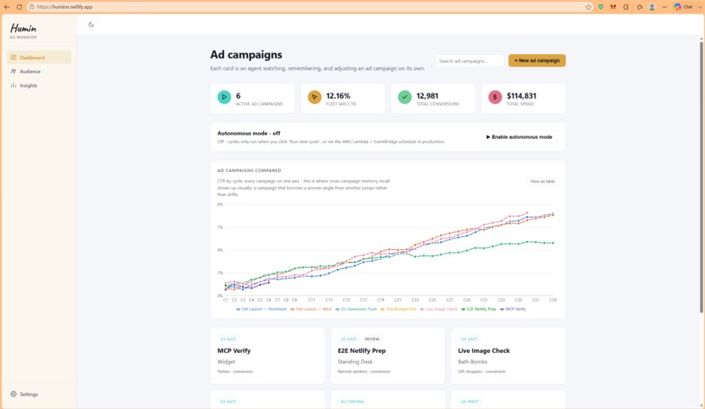Click the New ad campaign button
This screenshot has height=409, width=705.
[537, 60]
